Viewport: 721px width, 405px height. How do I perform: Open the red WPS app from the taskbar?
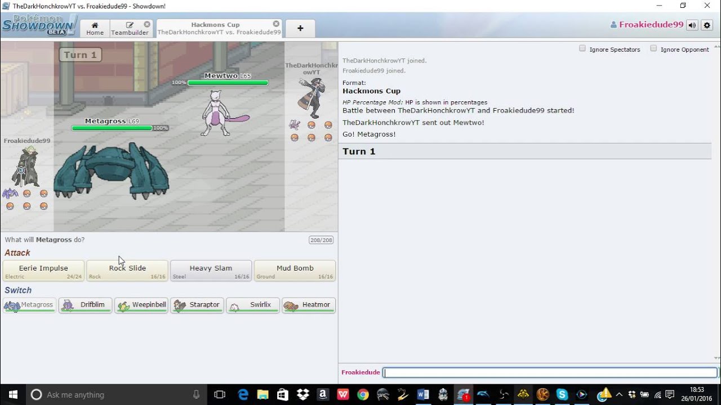342,395
